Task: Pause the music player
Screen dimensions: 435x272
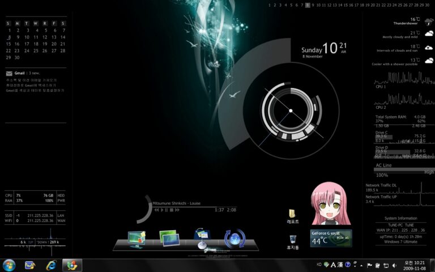Action: (x=167, y=210)
